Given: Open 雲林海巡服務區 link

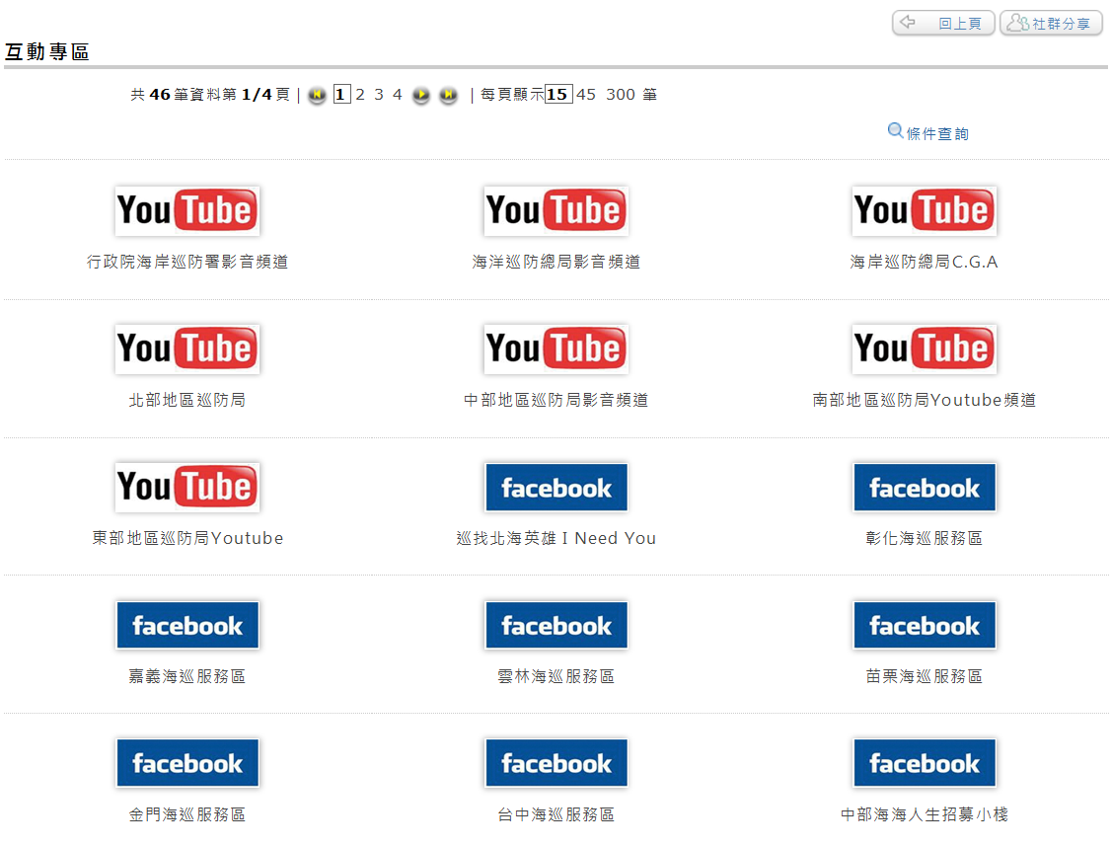Looking at the screenshot, I should pos(556,676).
